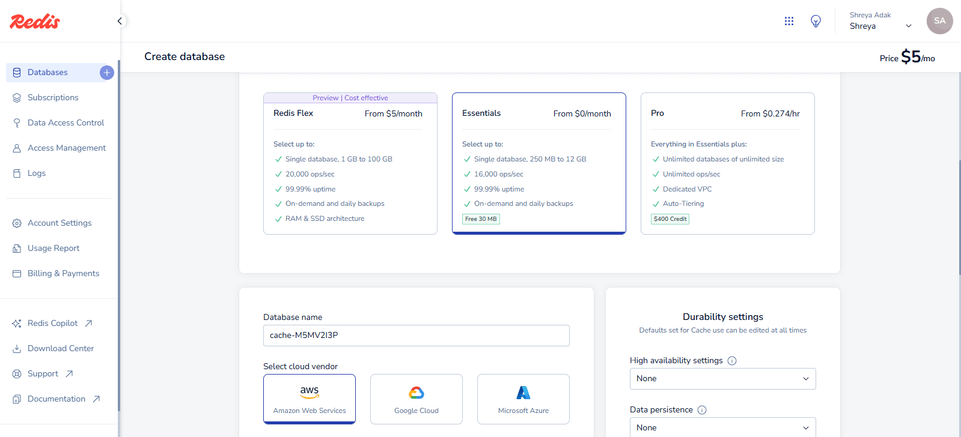Click the Download Center download icon
This screenshot has height=437, width=961.
(17, 349)
